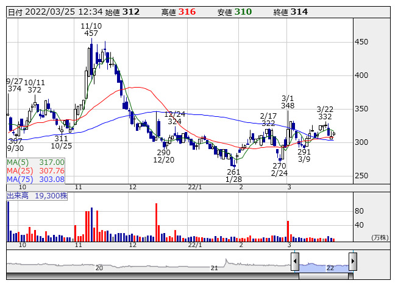Screen dimensions: 398x286
Task: Click the MA(75) 303.08 legend
Action: (x=35, y=179)
